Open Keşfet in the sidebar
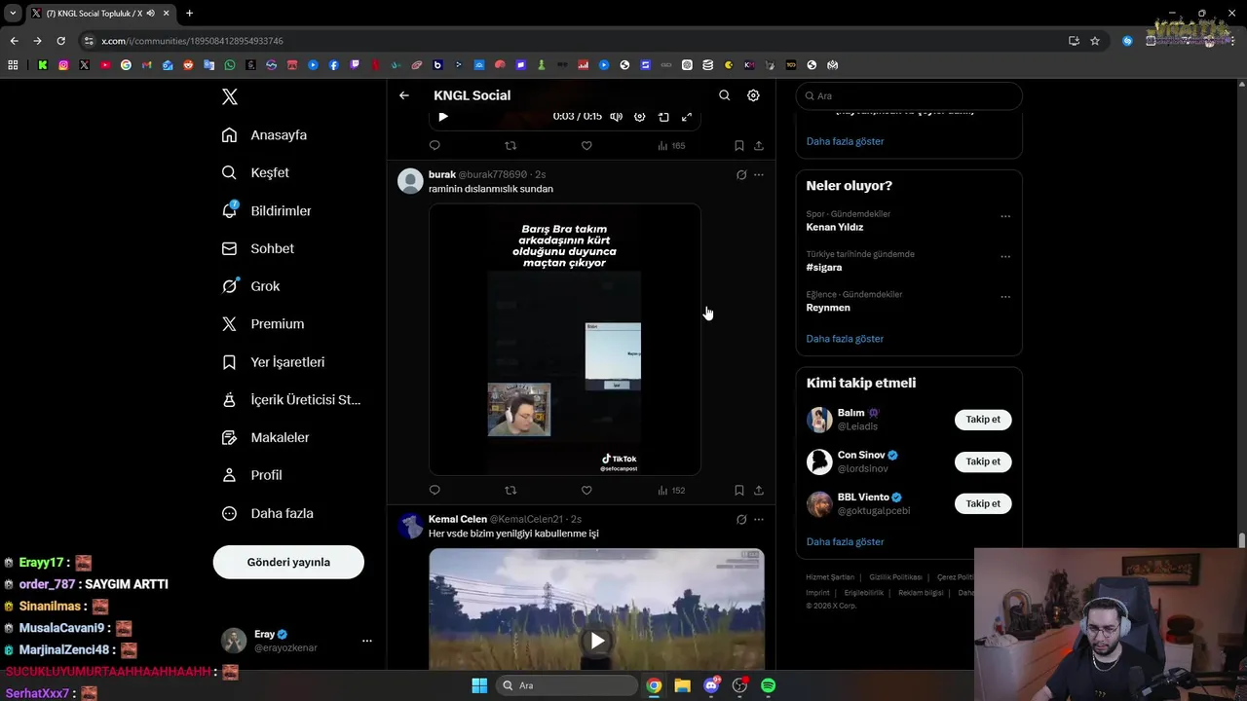Image resolution: width=1247 pixels, height=701 pixels. pos(255,172)
